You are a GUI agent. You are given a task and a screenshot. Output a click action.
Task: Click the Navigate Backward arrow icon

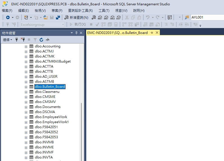[x=8, y=17]
